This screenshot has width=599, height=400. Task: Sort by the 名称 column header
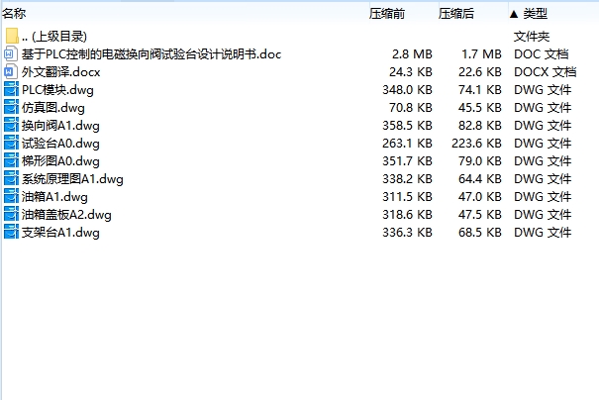[14, 14]
